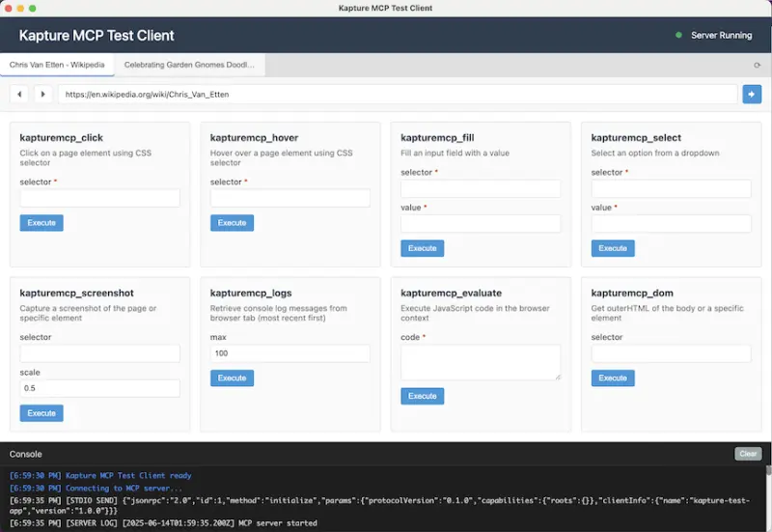
Task: Click 'Execute JavaScript code in the browser' description
Action: point(475,313)
